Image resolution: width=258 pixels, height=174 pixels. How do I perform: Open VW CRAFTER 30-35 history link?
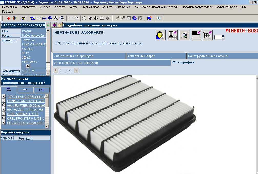pyautogui.click(x=26, y=105)
